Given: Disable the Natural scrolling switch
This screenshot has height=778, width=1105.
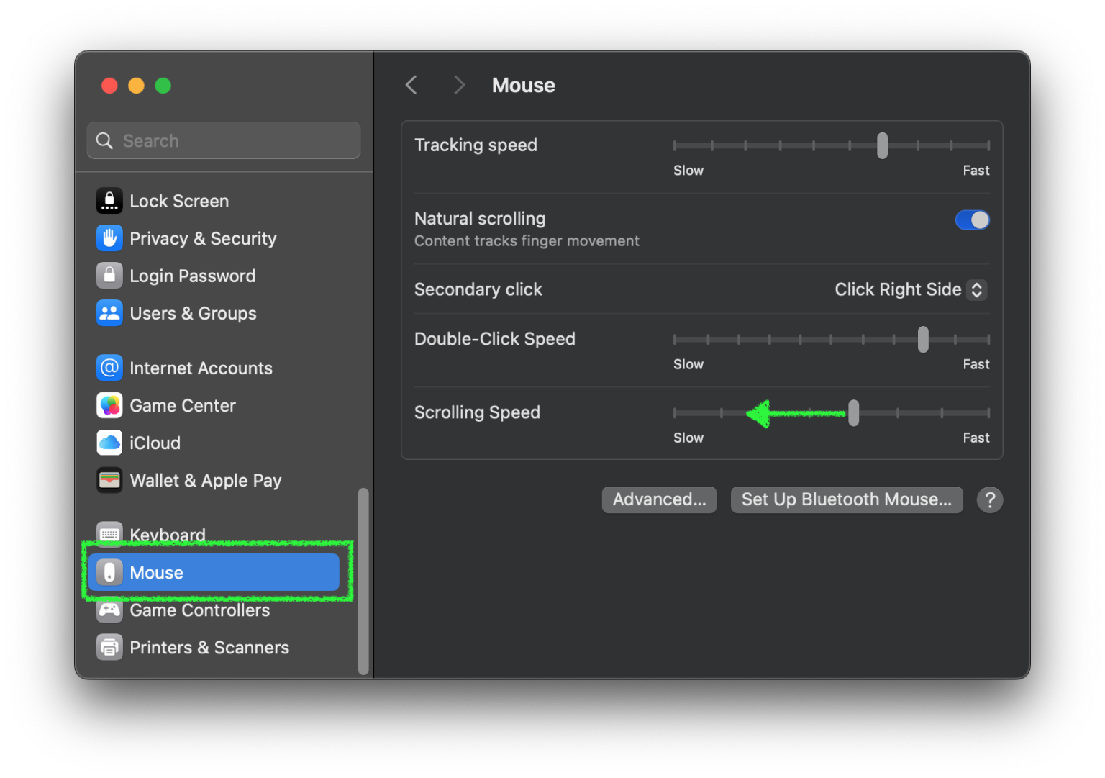Looking at the screenshot, I should 972,220.
